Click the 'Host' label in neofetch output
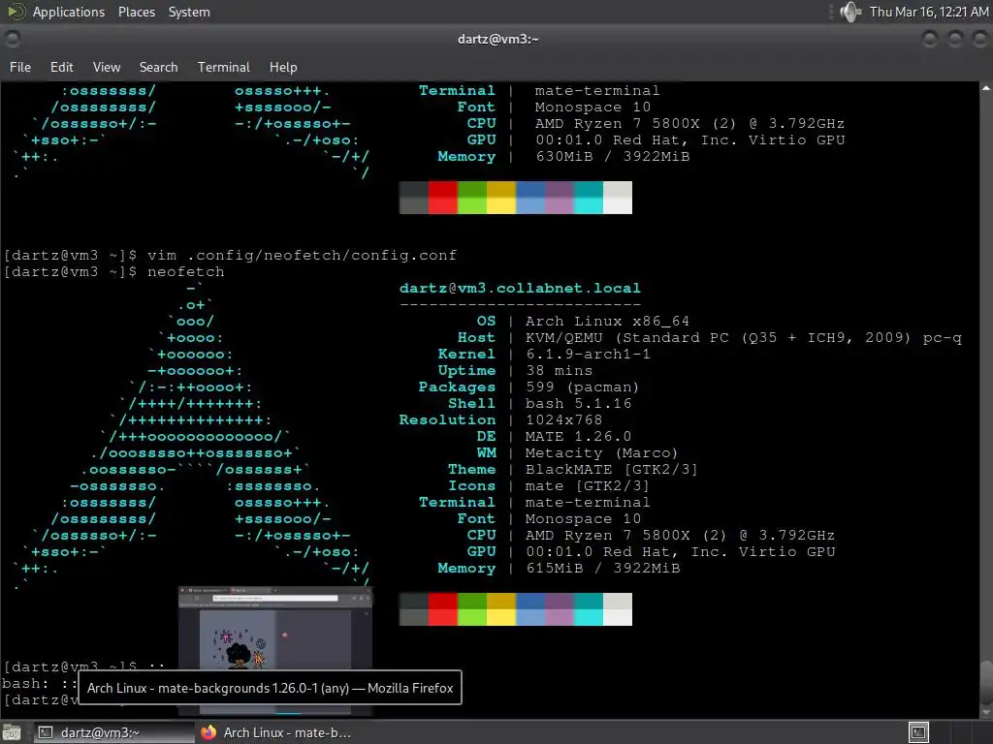The height and width of the screenshot is (744, 993). click(x=476, y=337)
